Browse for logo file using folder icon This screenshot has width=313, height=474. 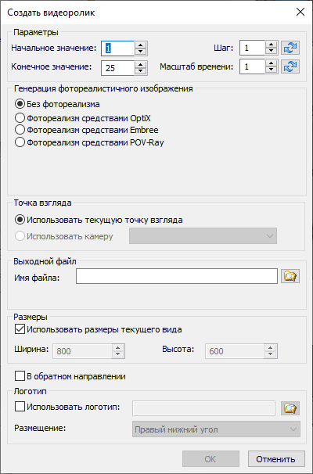[x=290, y=408]
